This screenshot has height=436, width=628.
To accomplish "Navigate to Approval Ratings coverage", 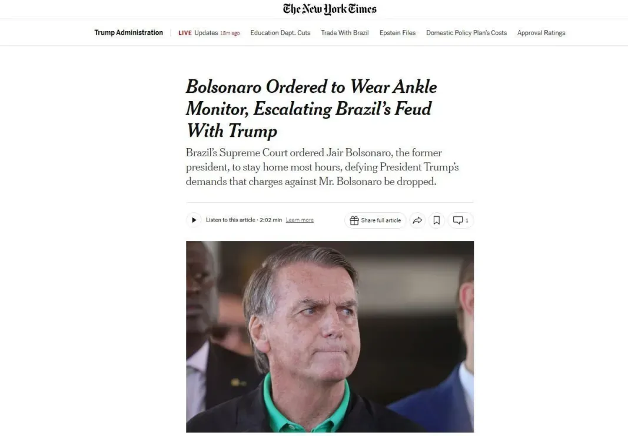I will 541,33.
